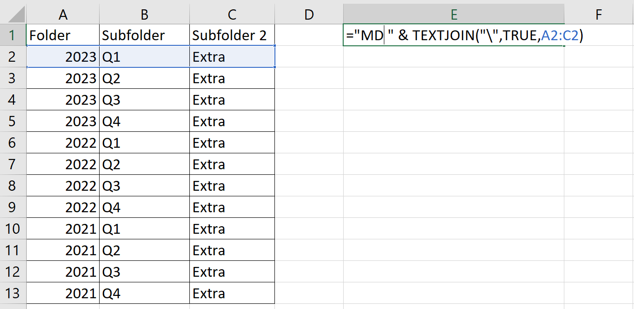
Task: Select the Subfolder 2 header cell
Action: coord(231,35)
